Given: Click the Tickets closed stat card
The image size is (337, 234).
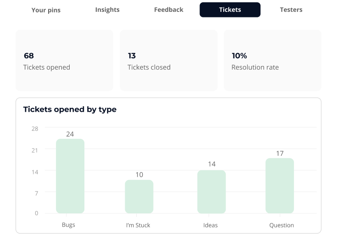Looking at the screenshot, I should point(169,60).
